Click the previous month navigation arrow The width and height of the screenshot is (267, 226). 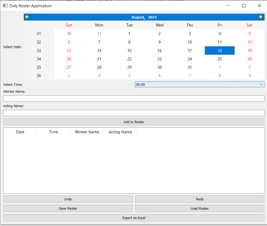click(27, 17)
